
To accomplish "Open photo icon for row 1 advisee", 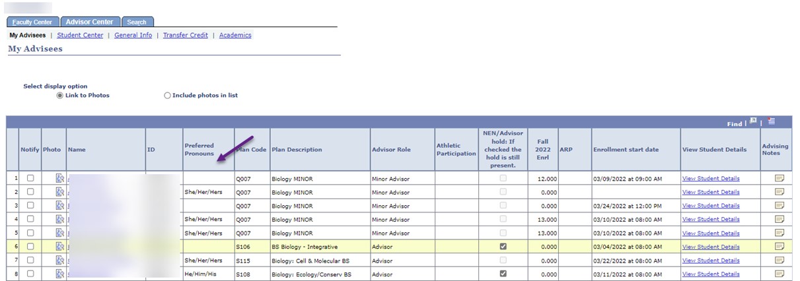I will pyautogui.click(x=59, y=178).
